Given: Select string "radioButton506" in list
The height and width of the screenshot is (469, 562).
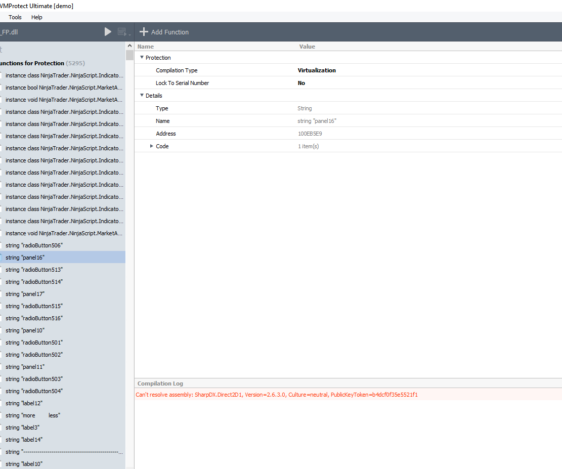Looking at the screenshot, I should pos(34,245).
